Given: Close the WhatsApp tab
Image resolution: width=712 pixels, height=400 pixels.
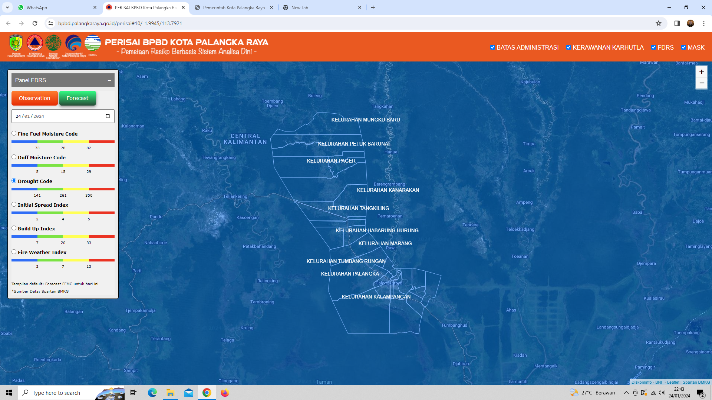Looking at the screenshot, I should coord(95,7).
